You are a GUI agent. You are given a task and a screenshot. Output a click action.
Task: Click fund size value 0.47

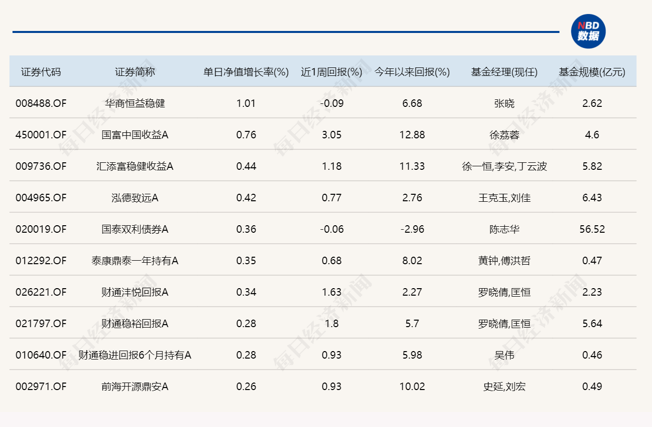point(592,261)
